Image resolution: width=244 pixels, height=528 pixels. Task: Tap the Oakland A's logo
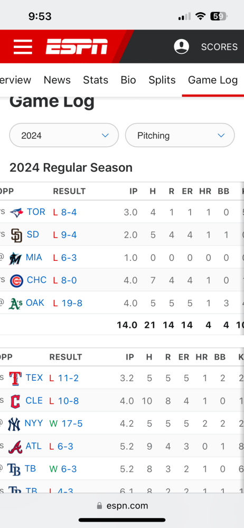15,304
